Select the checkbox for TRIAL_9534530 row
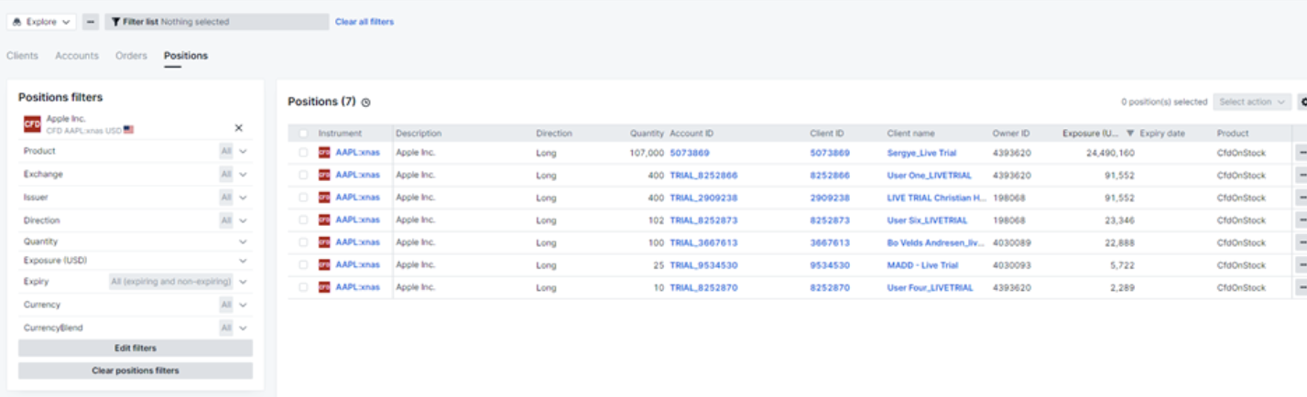Screen dimensions: 1307x397 click(x=303, y=265)
